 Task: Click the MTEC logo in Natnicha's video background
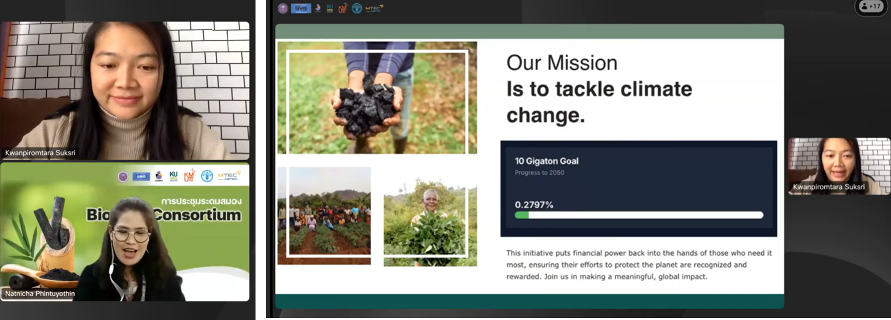pyautogui.click(x=229, y=175)
